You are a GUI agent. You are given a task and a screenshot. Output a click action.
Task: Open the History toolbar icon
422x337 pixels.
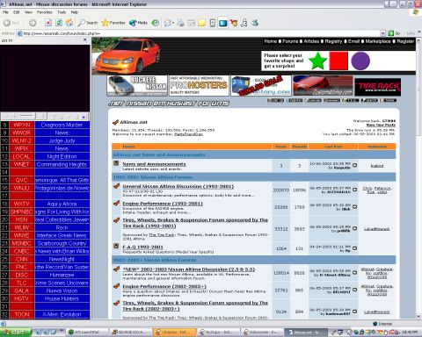(156, 23)
